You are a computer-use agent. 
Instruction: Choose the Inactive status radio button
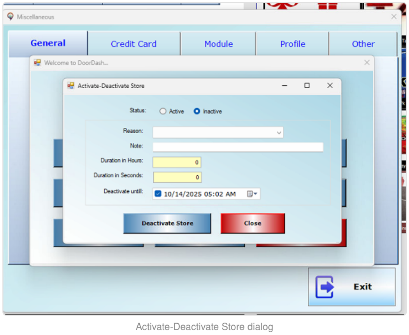pyautogui.click(x=197, y=111)
